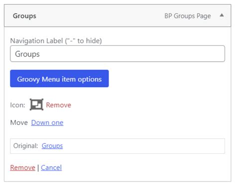This screenshot has height=185, width=236.
Task: Click the 'Move' label text
Action: [19, 123]
